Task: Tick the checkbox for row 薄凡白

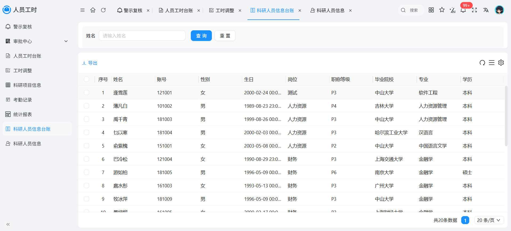Action: click(86, 106)
